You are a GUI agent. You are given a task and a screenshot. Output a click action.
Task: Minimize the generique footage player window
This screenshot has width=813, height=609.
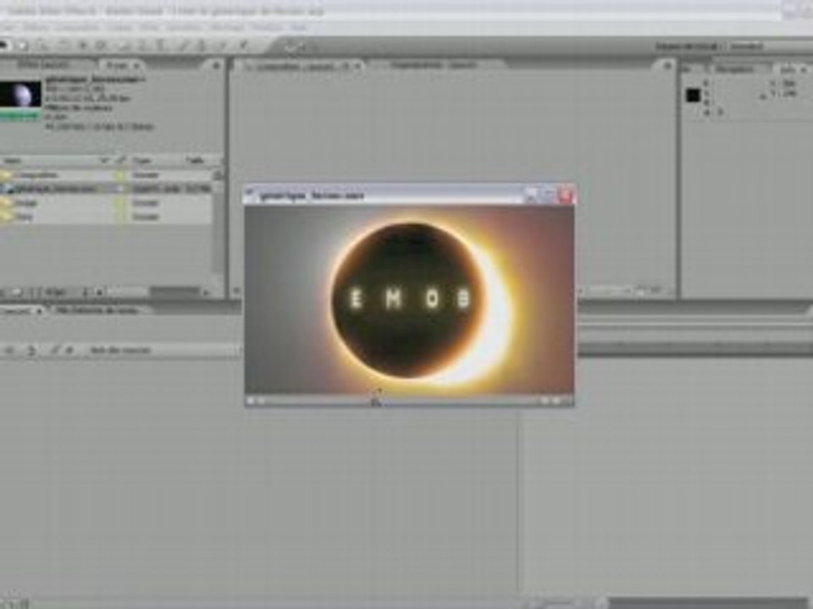pos(531,195)
